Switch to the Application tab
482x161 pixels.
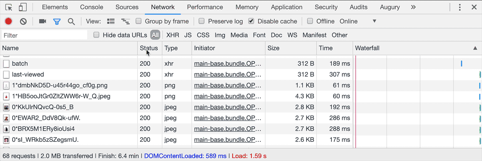[286, 7]
